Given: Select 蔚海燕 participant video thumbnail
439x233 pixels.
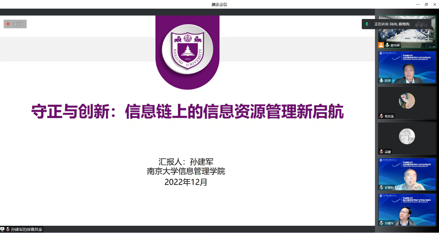Looking at the screenshot, I should tap(407, 32).
